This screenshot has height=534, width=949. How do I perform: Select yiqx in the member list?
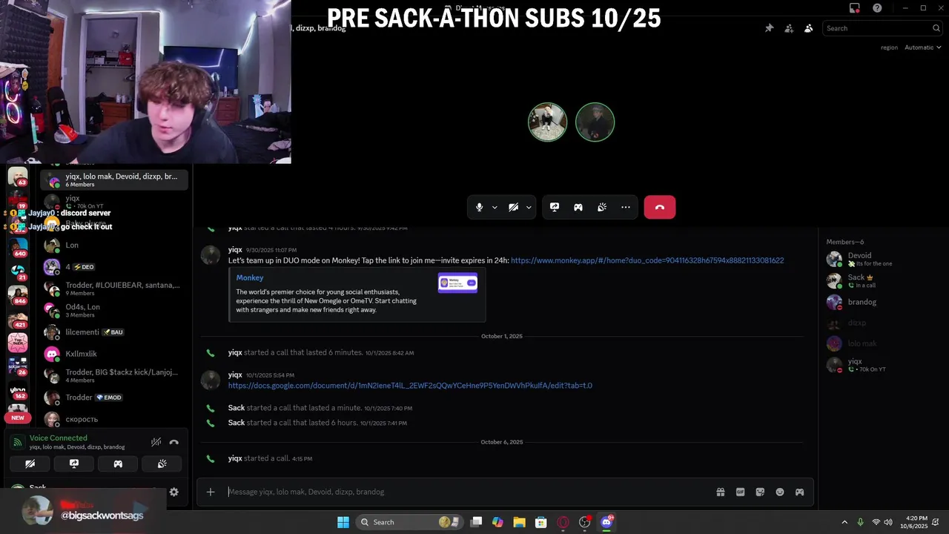(x=882, y=365)
